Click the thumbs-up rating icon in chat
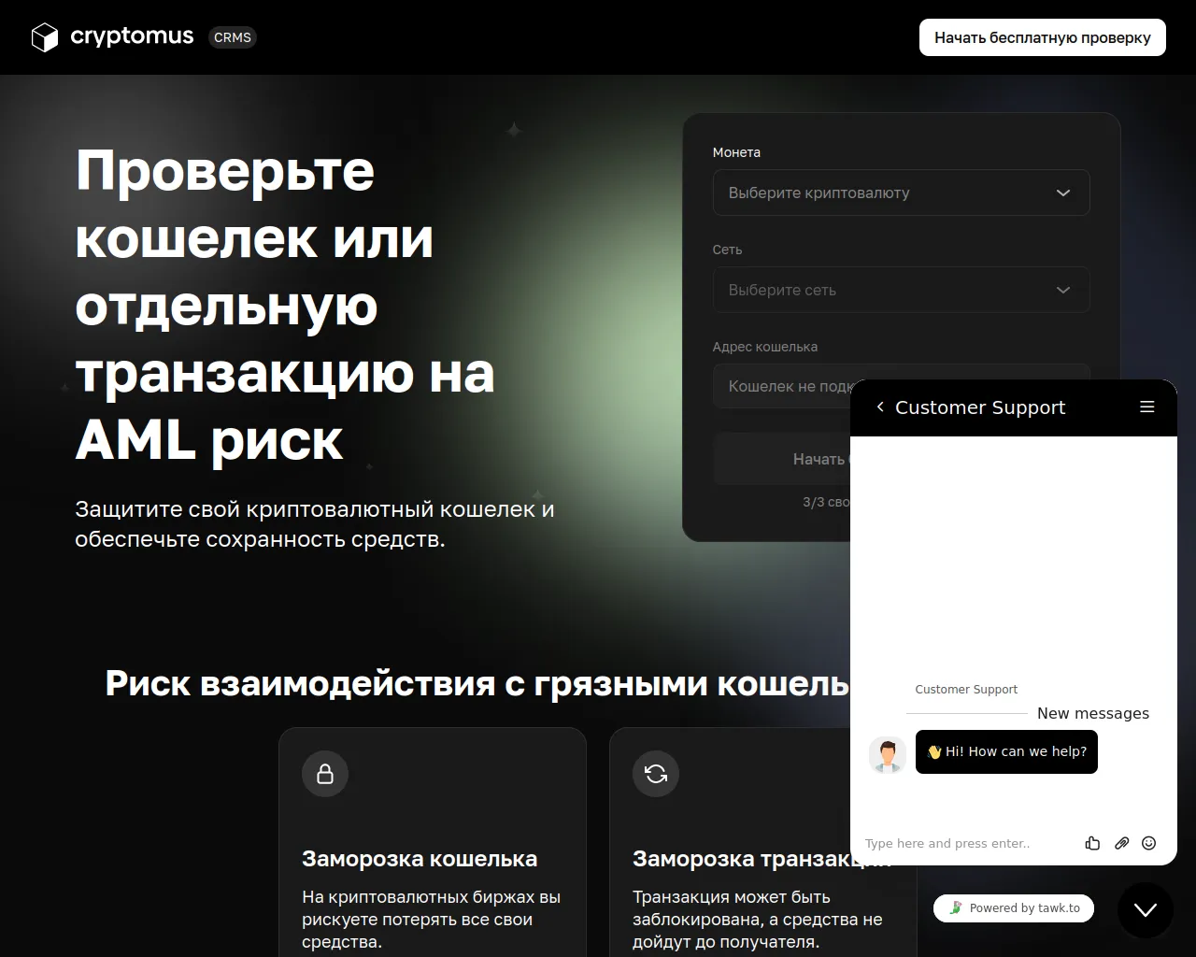 [1092, 843]
